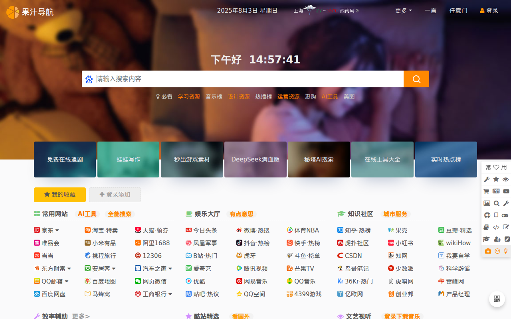Click the video play icon in side panel
Screen dimensions: 511x319
(x=506, y=191)
